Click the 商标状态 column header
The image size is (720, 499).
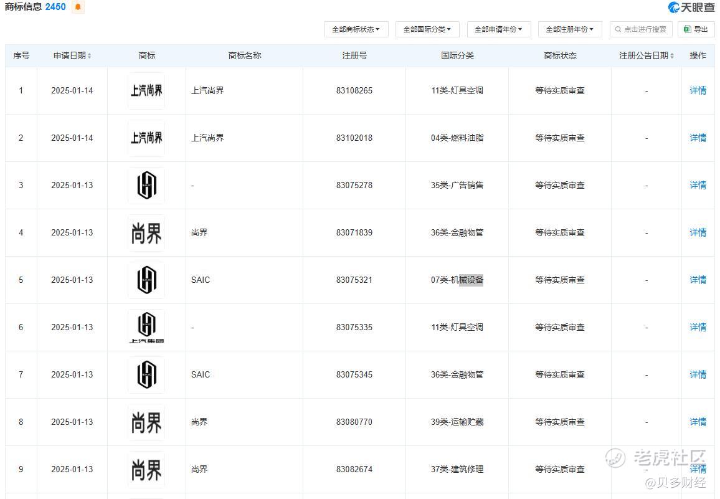tap(560, 55)
